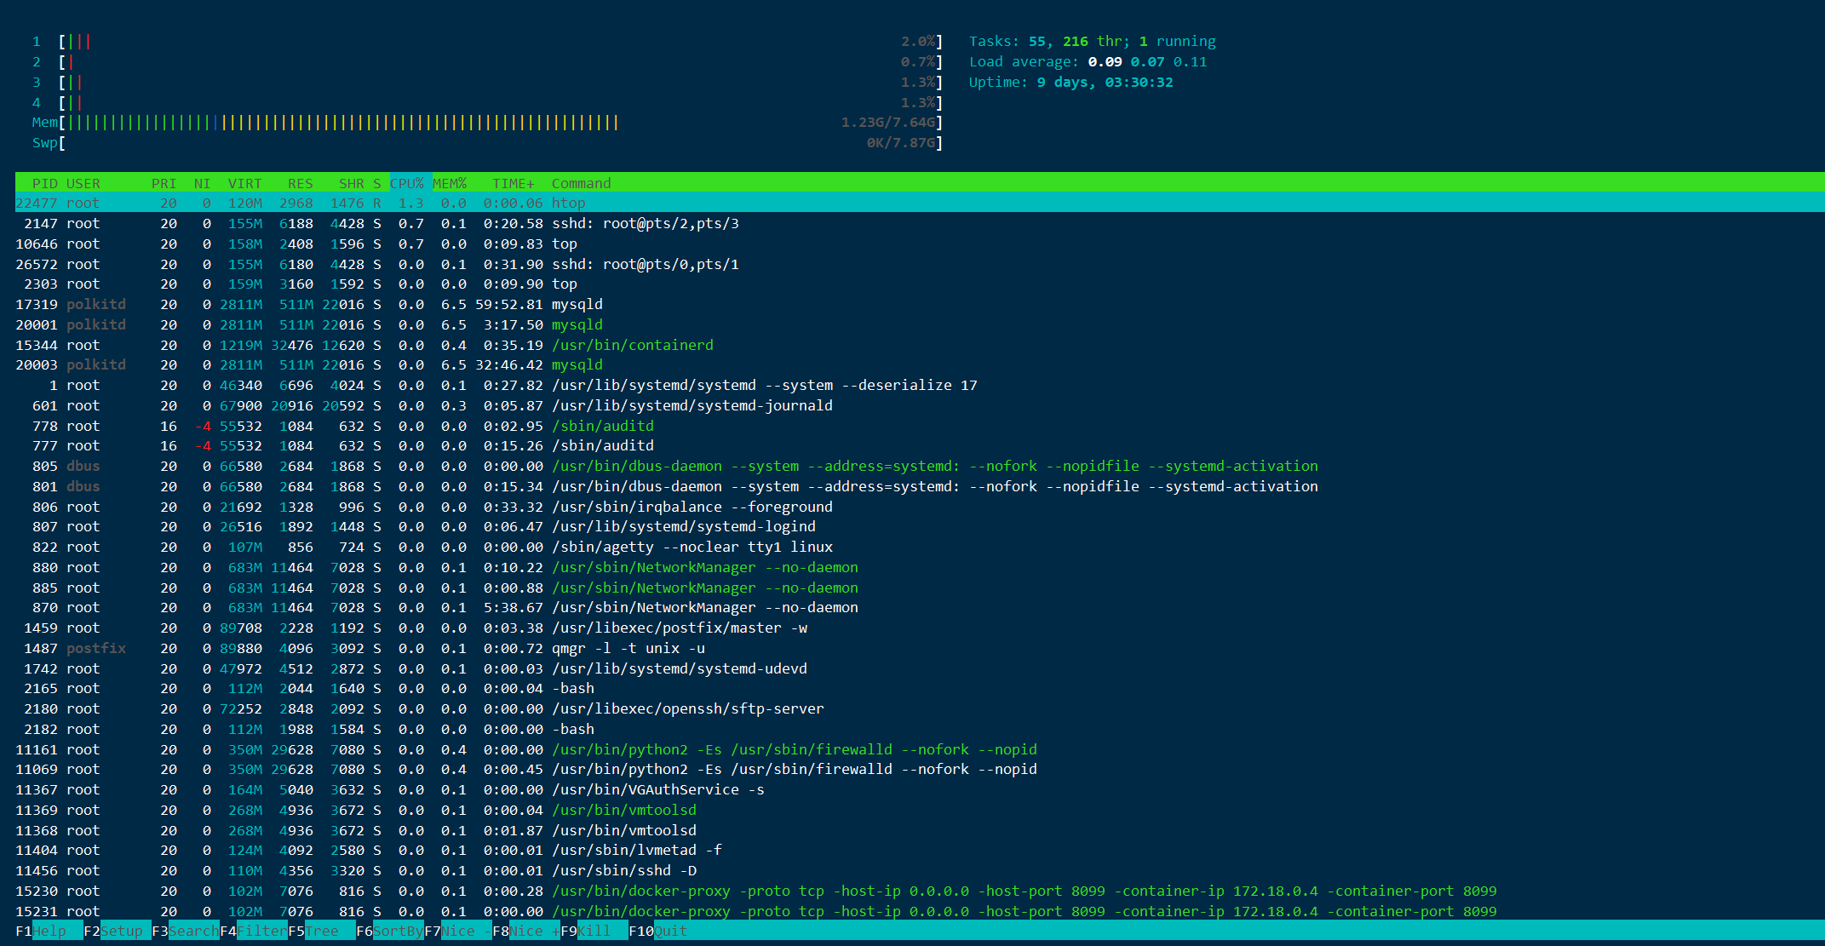Sort by VIRT column header
The height and width of the screenshot is (946, 1825).
point(245,183)
